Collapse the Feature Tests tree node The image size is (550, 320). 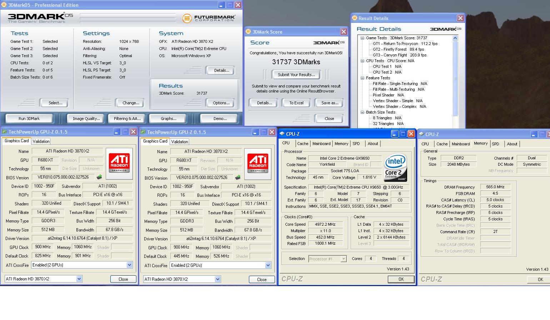click(x=362, y=78)
